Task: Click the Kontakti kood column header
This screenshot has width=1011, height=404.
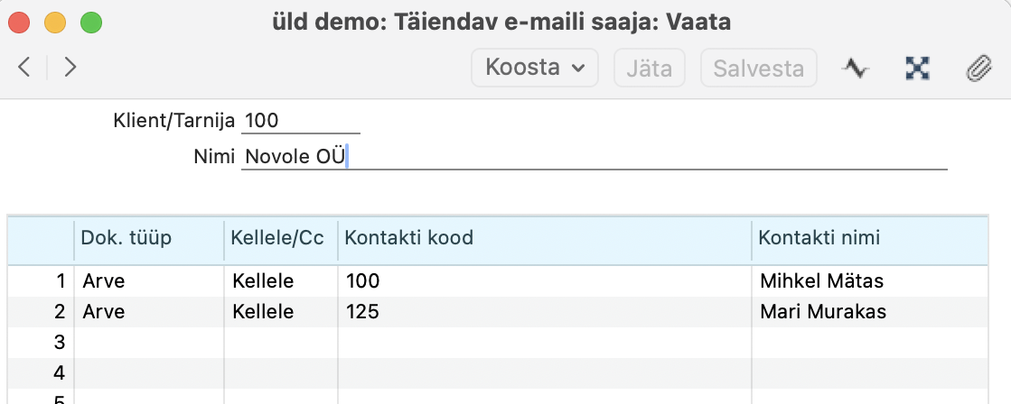Action: point(408,238)
